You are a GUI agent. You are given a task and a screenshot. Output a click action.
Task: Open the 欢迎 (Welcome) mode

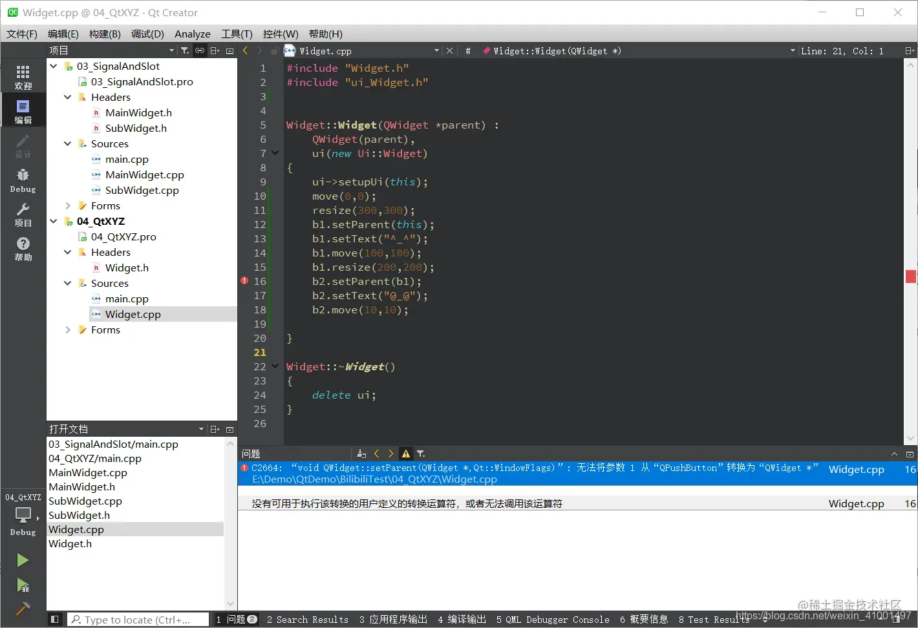click(23, 77)
